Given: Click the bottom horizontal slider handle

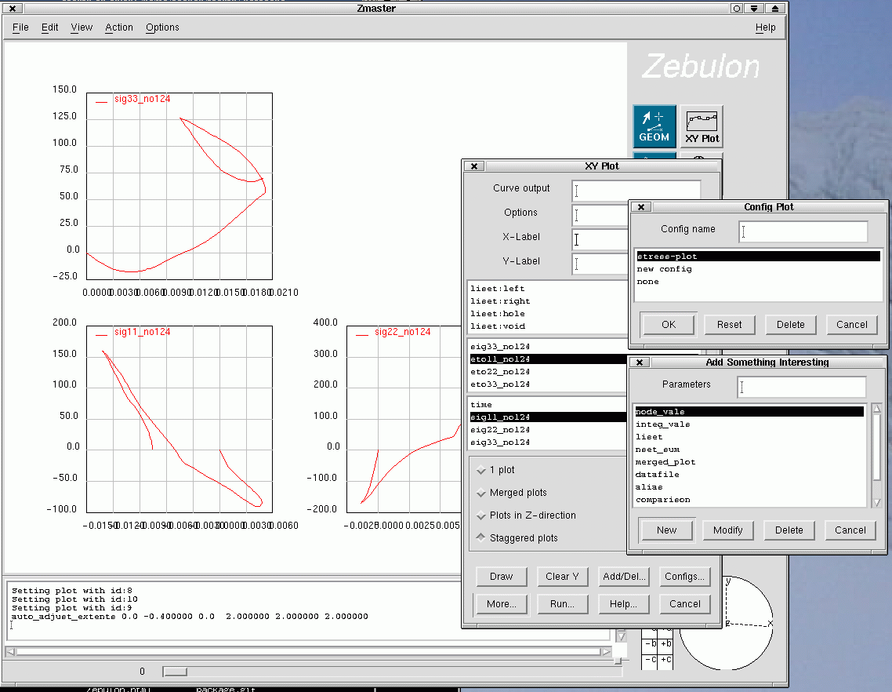Looking at the screenshot, I should 175,672.
